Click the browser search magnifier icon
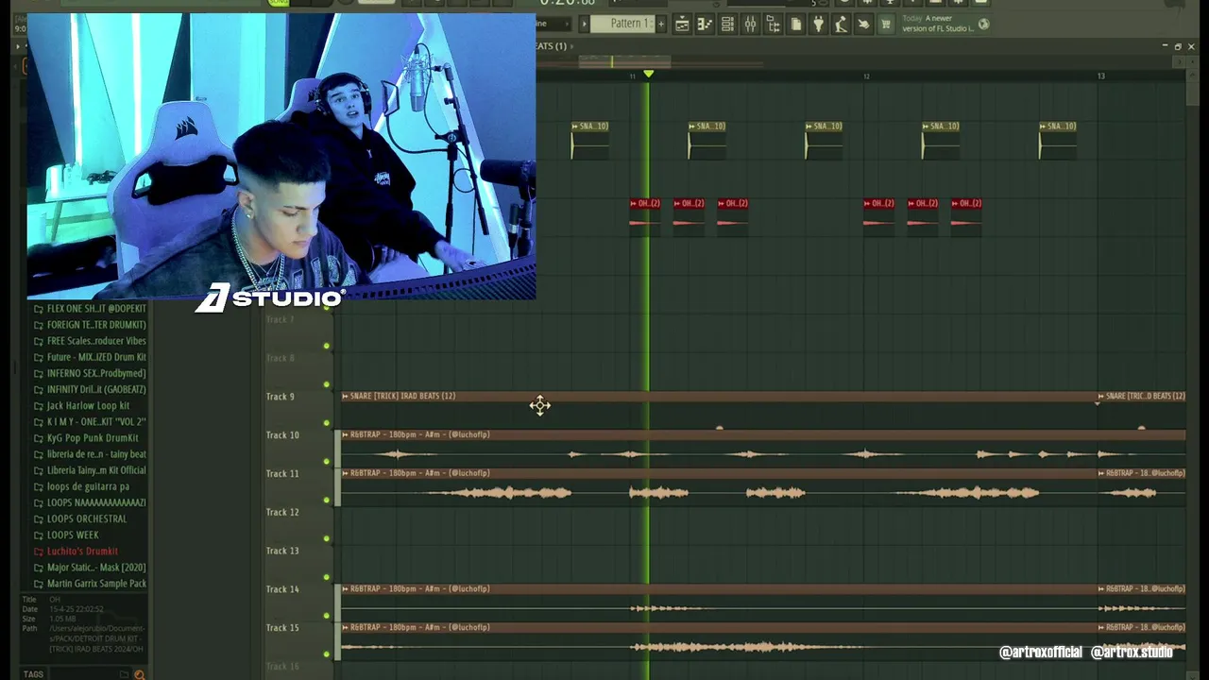 pos(140,674)
